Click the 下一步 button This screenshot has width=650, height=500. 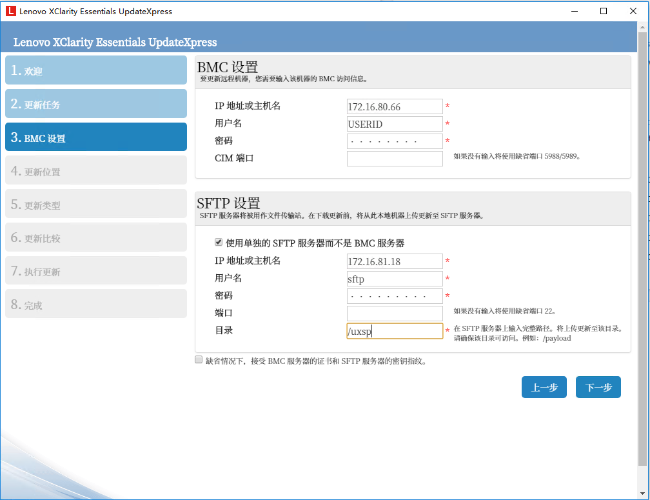[x=598, y=387]
